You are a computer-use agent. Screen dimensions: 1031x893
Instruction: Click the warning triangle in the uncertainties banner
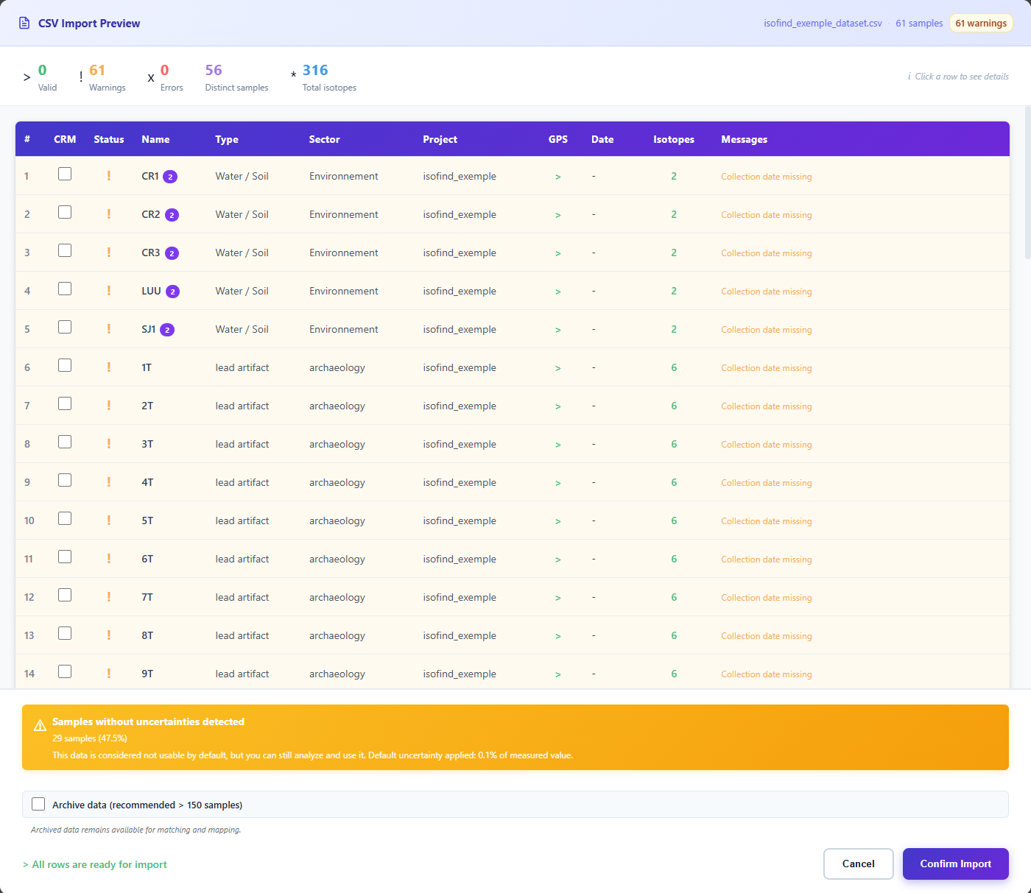pyautogui.click(x=41, y=726)
